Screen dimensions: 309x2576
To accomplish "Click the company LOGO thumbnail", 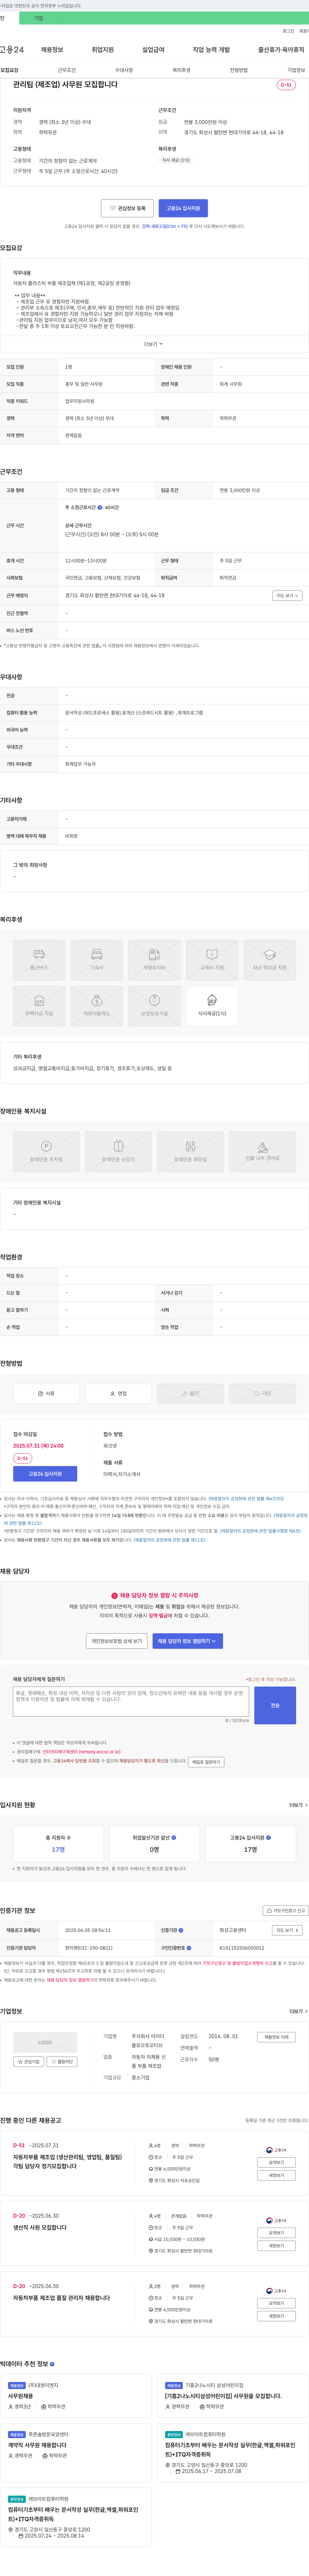I will pyautogui.click(x=45, y=2042).
